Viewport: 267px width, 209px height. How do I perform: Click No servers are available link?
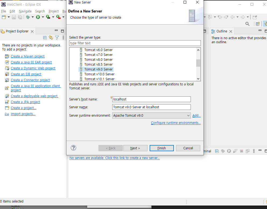tap(115, 158)
